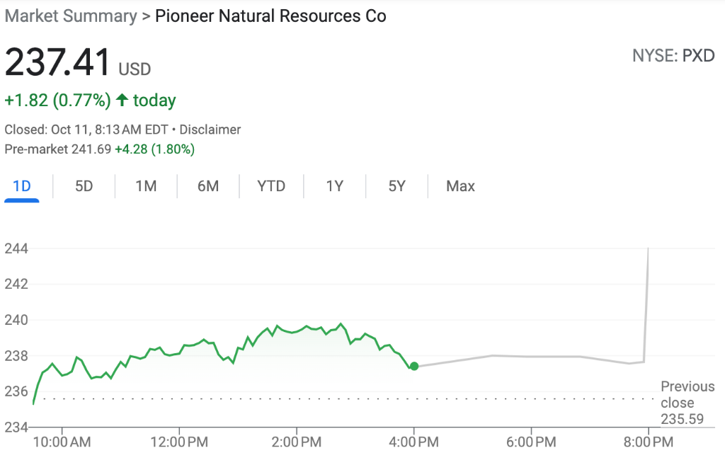The image size is (725, 465).
Task: Select the Max range tab
Action: [x=460, y=186]
